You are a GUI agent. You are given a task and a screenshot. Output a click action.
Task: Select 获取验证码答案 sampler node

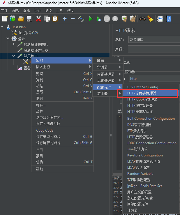(x=36, y=50)
